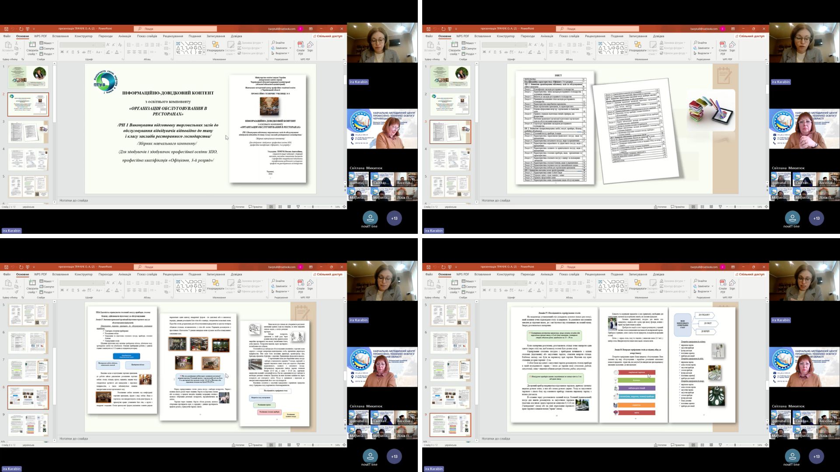
Task: Open the Розділ dropdown in top-right window
Action: tap(470, 54)
